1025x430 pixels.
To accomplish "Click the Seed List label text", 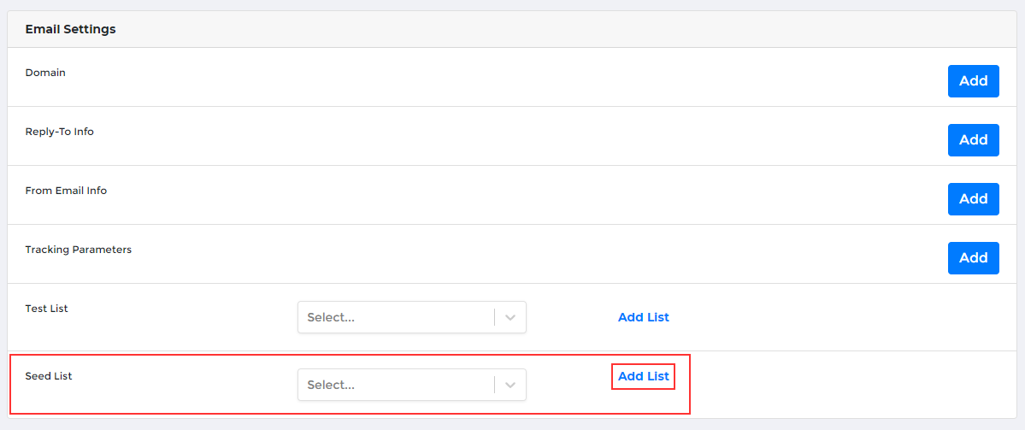I will click(x=49, y=376).
